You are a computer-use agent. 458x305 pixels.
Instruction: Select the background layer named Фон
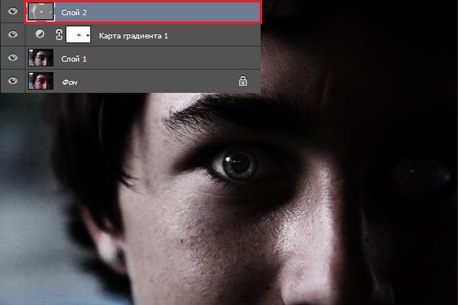coord(70,82)
